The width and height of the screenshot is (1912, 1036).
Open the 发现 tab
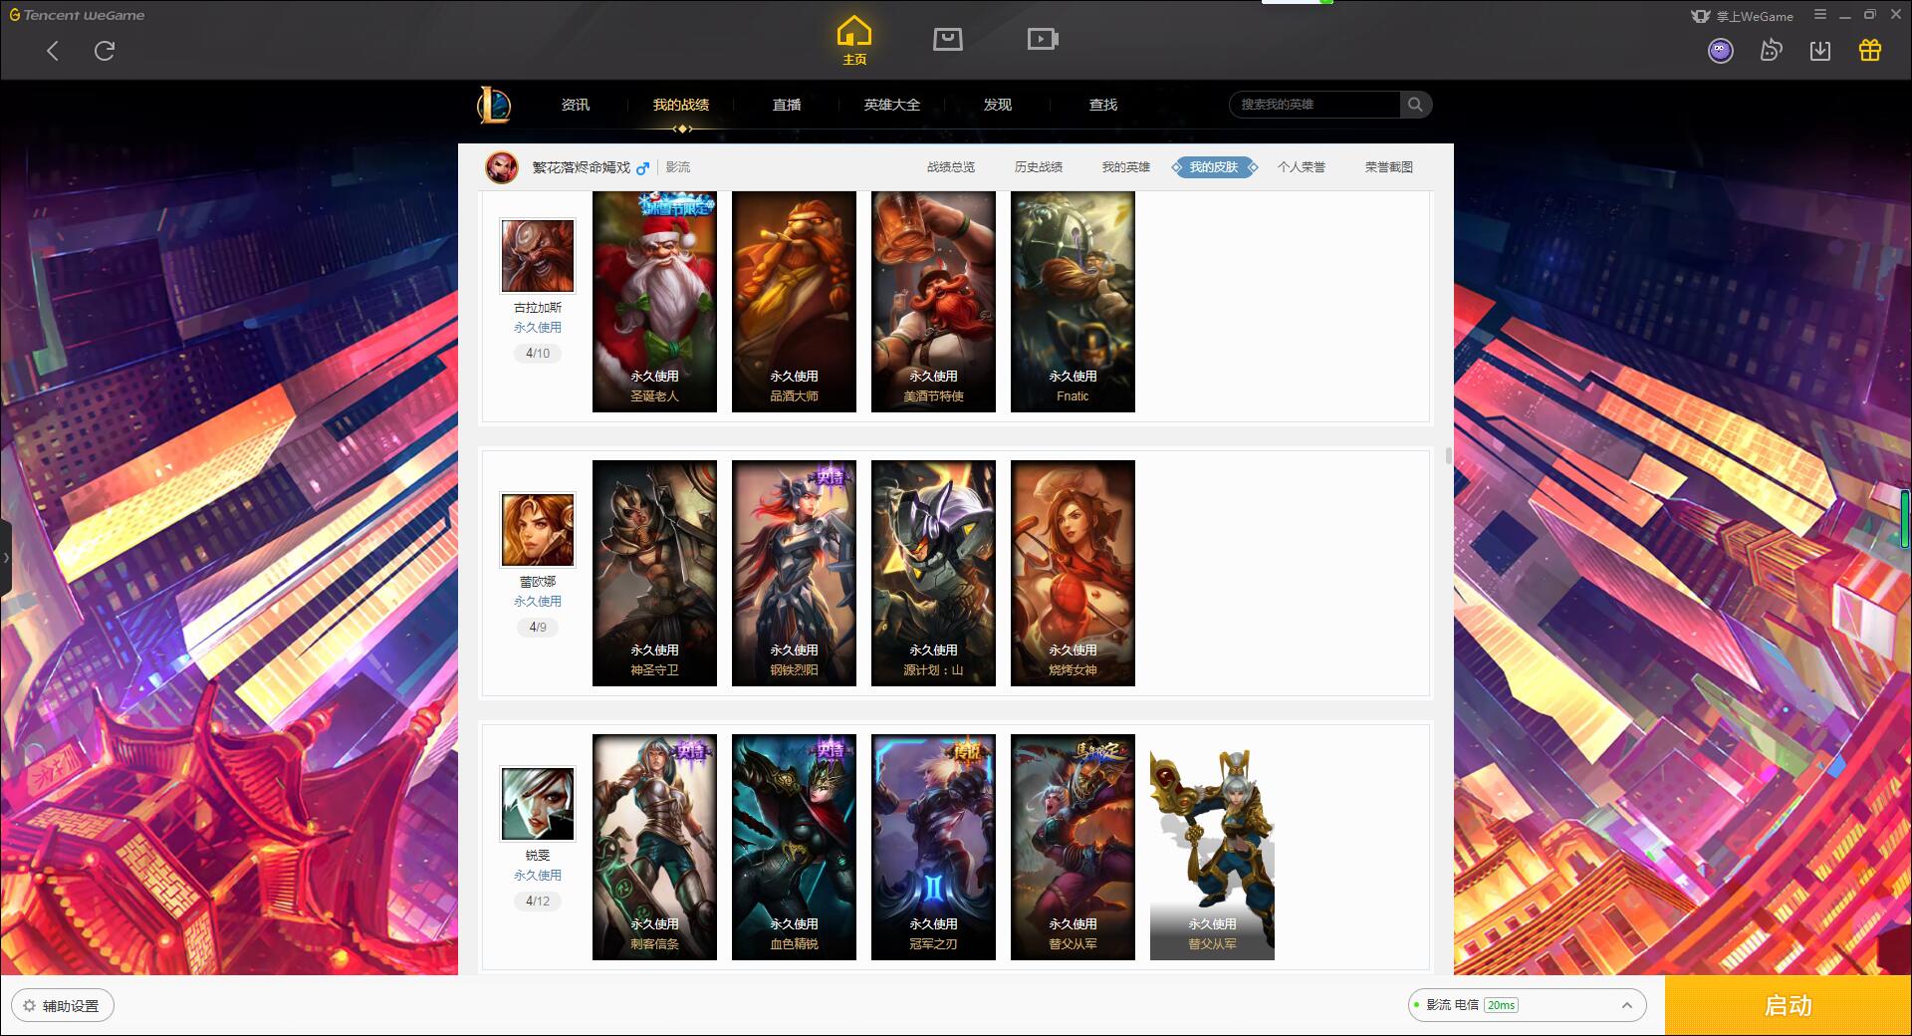pyautogui.click(x=998, y=105)
